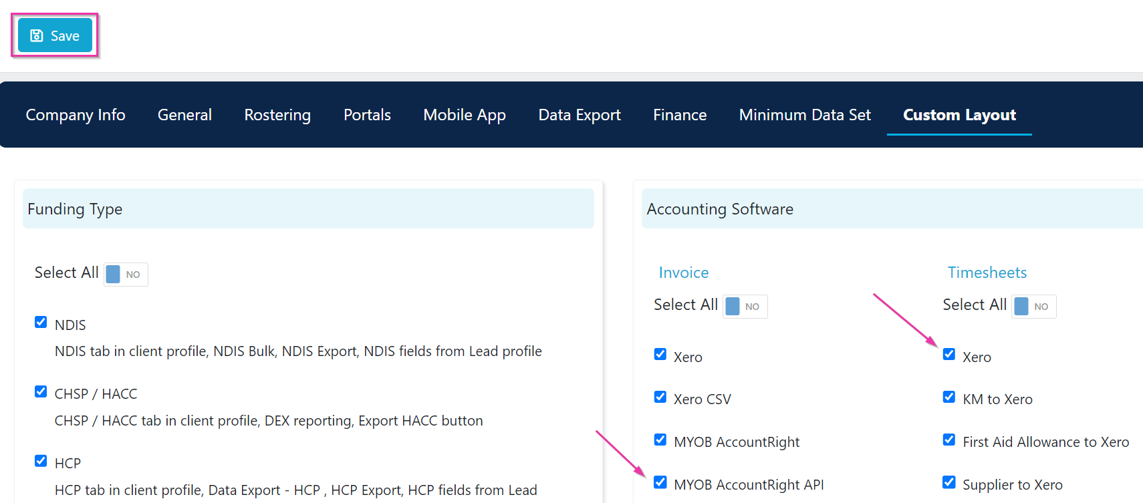
Task: Uncheck the NDIS funding type checkbox
Action: click(41, 322)
